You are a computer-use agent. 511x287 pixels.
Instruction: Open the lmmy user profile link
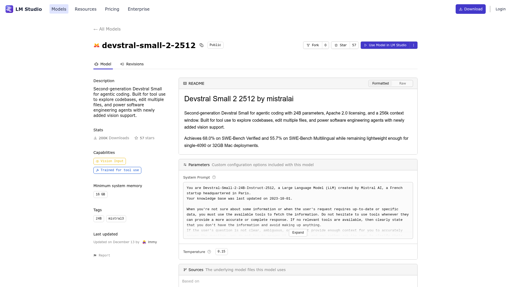click(152, 242)
